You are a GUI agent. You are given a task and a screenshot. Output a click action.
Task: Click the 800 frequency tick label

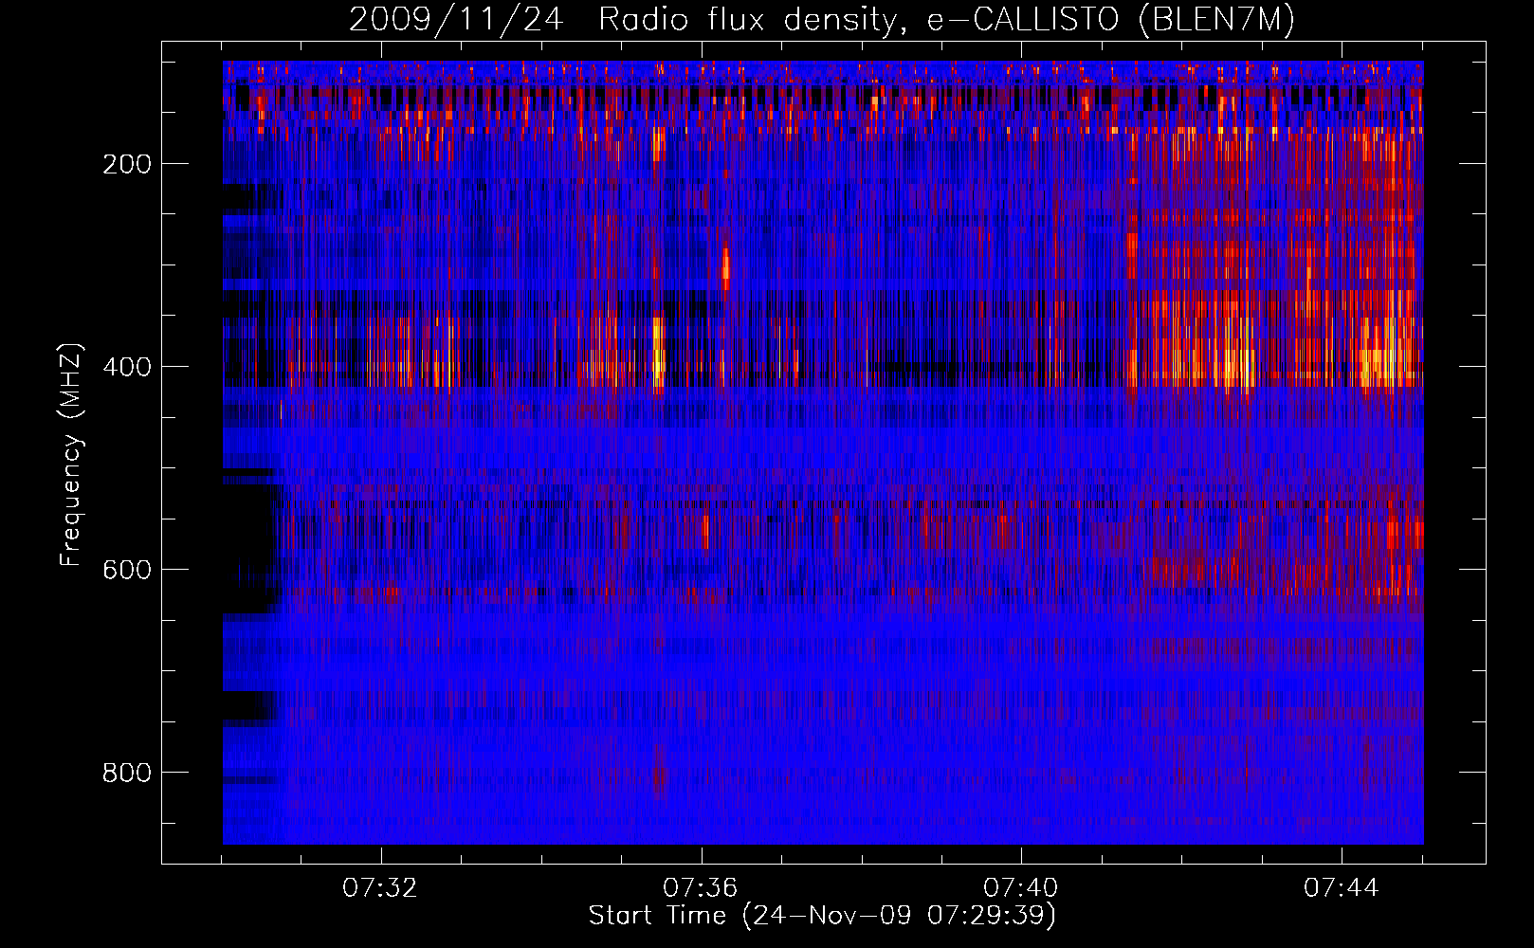click(127, 773)
